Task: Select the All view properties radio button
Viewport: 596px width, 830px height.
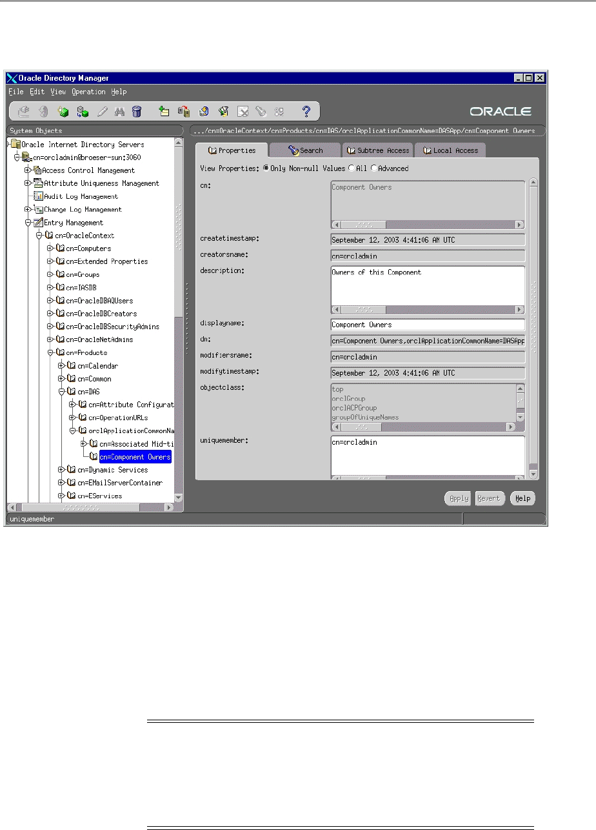Action: click(352, 168)
